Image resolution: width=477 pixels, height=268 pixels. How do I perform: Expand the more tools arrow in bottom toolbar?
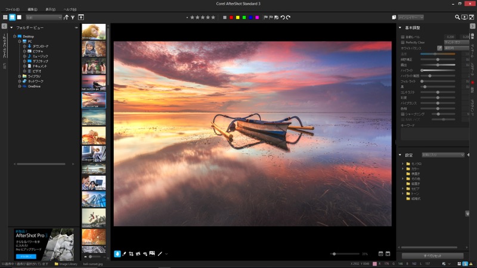pos(166,254)
